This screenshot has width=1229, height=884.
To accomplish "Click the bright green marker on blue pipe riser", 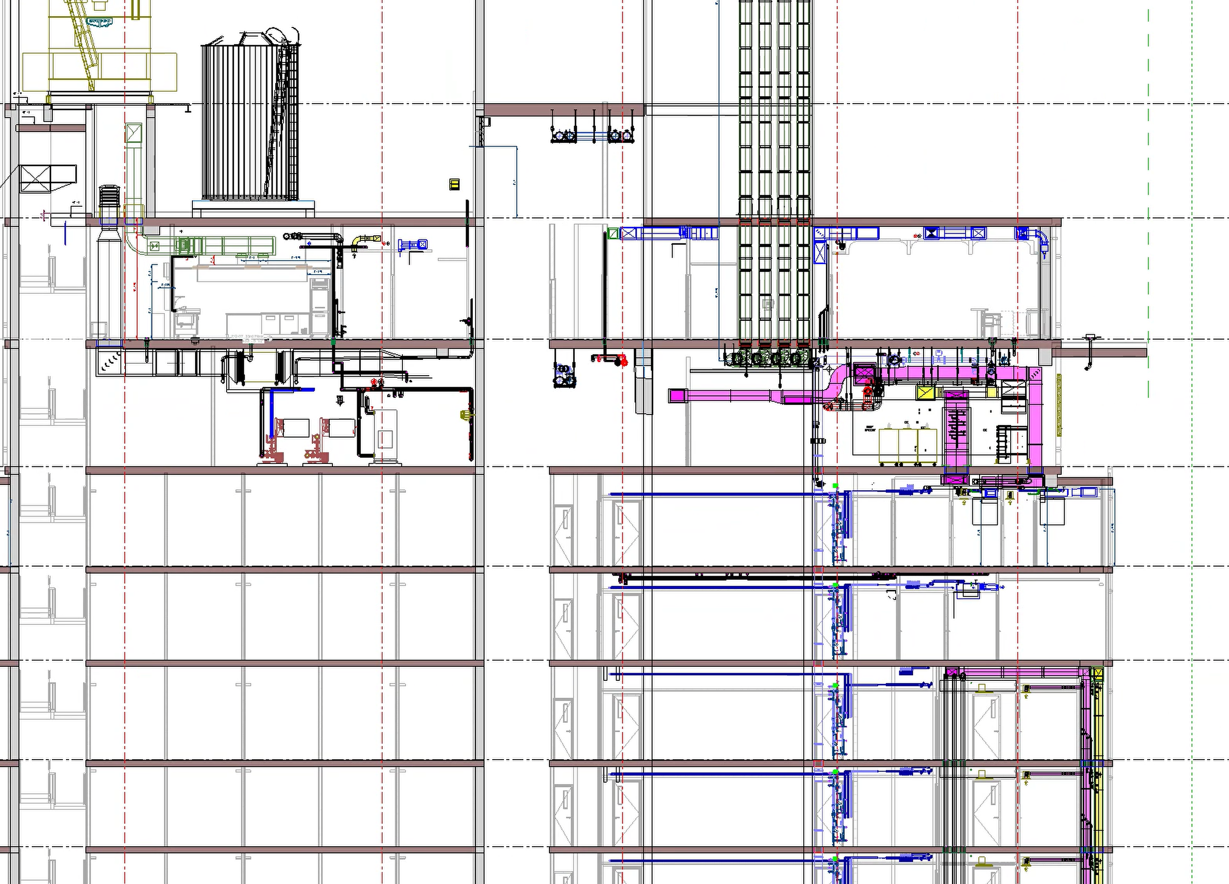I will point(835,486).
